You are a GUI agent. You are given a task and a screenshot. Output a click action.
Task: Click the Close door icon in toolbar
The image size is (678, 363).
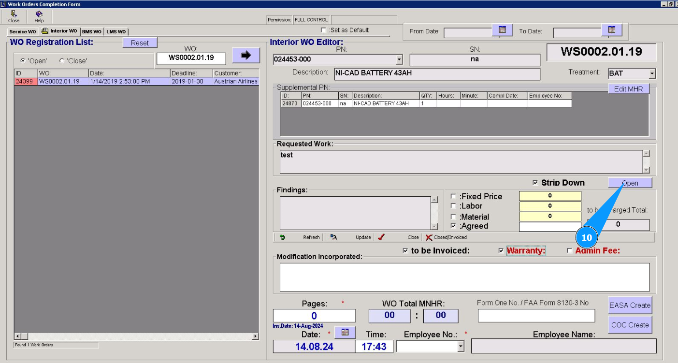[x=14, y=15]
